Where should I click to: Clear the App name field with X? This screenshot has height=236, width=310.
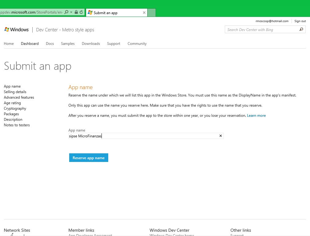(x=221, y=136)
